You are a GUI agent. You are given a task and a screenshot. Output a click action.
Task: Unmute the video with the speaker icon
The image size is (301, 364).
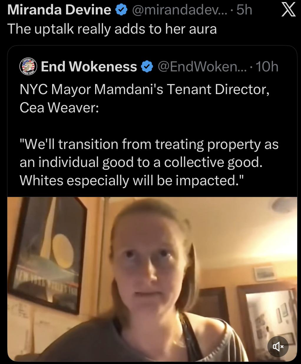(278, 346)
